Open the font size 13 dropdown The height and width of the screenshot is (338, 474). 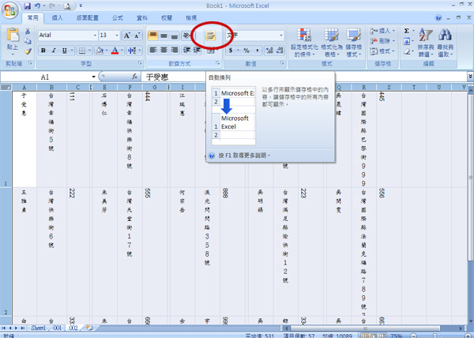click(117, 36)
